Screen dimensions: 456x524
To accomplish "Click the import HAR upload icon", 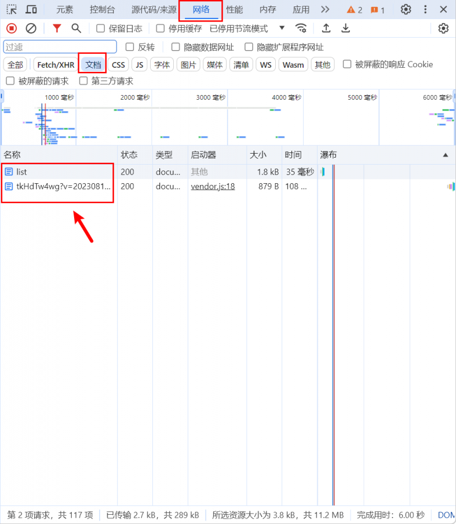I will (x=326, y=28).
